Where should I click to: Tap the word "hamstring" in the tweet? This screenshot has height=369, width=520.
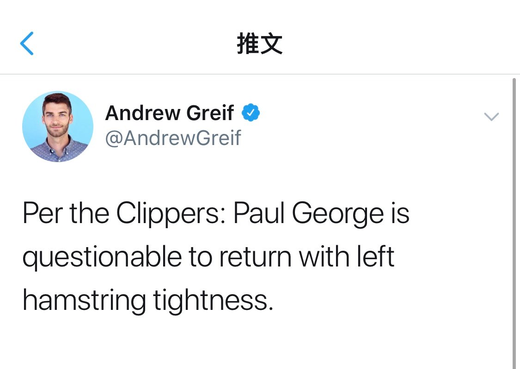[x=84, y=301]
